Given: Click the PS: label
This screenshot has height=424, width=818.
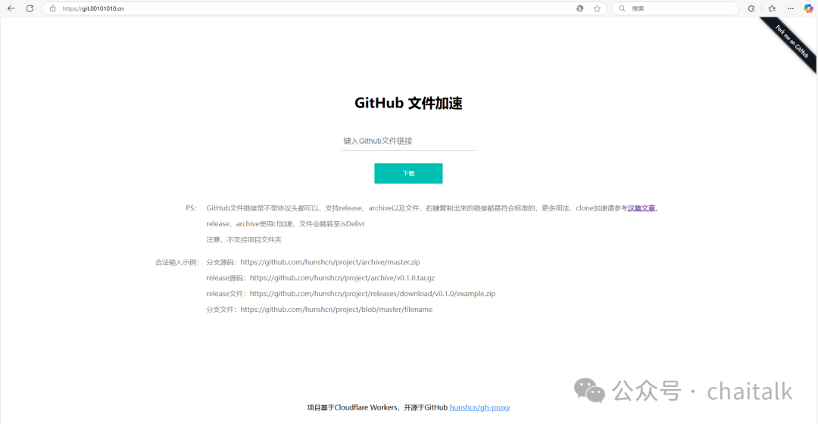Looking at the screenshot, I should (x=191, y=208).
